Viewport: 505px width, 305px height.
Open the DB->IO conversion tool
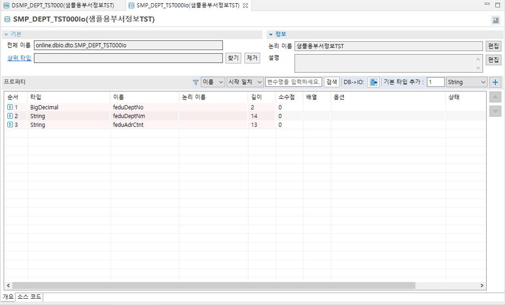[x=373, y=82]
